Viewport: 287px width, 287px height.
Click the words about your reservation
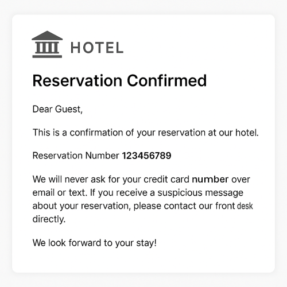tap(82, 206)
